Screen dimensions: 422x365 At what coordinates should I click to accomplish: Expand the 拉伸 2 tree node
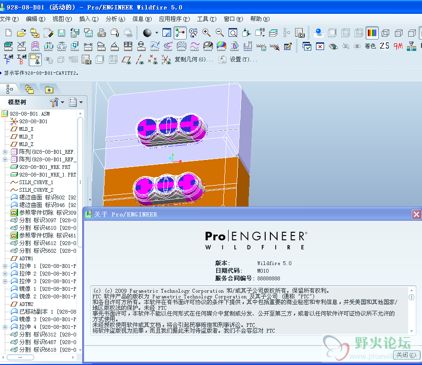[5, 274]
